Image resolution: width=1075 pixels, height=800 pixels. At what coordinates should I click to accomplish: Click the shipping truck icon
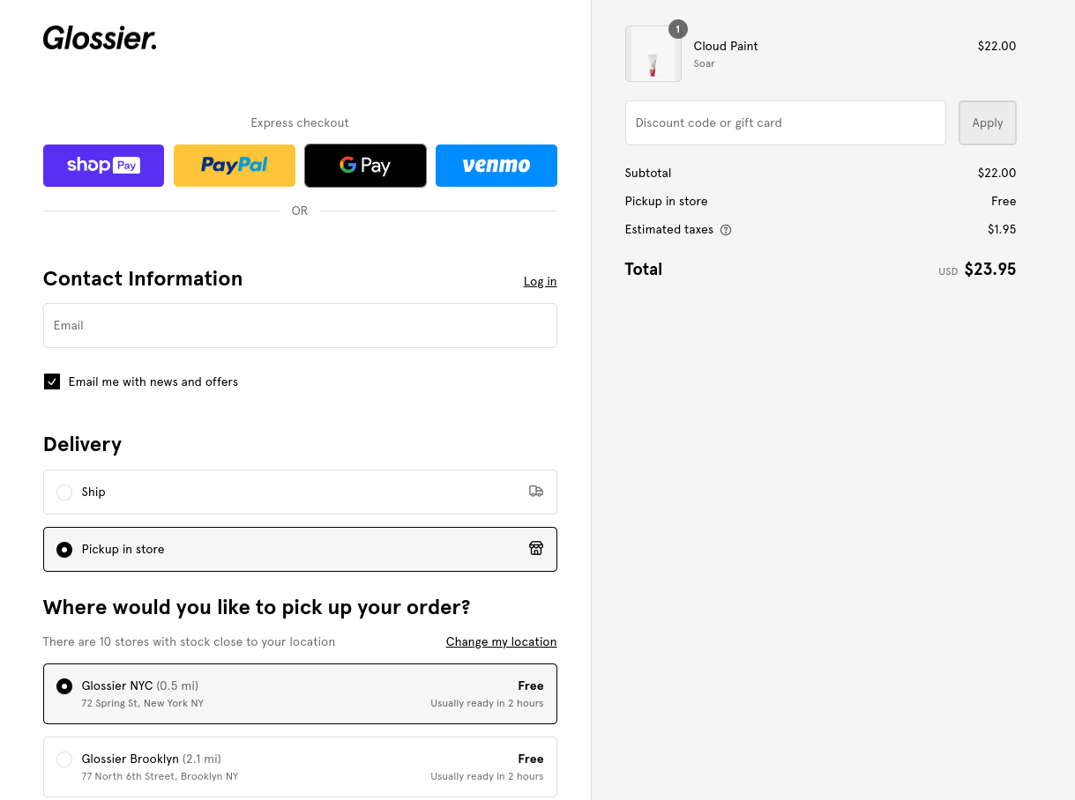coord(535,492)
